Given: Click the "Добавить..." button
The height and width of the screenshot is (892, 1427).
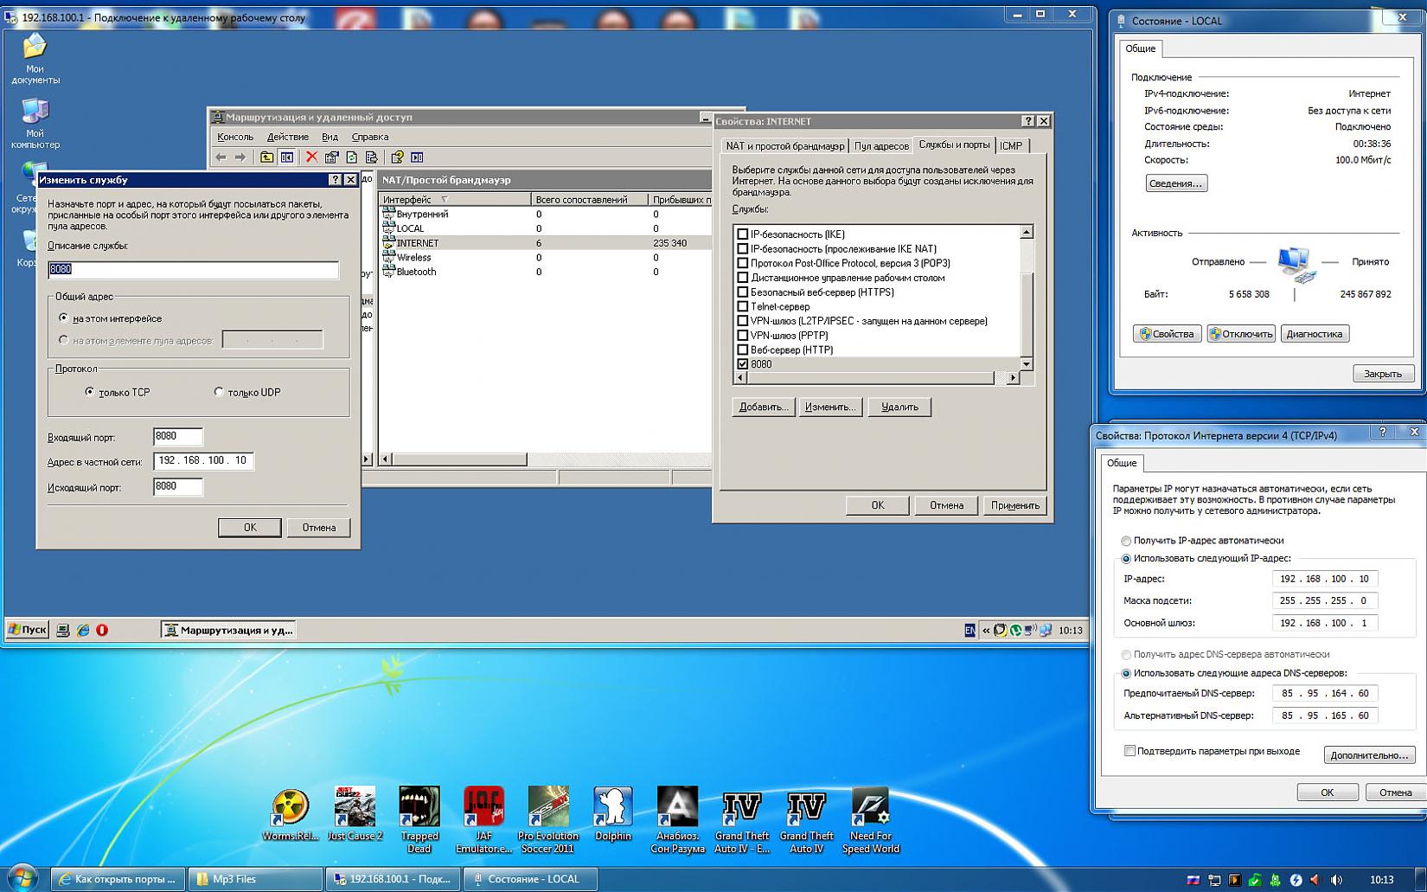Looking at the screenshot, I should [x=763, y=407].
